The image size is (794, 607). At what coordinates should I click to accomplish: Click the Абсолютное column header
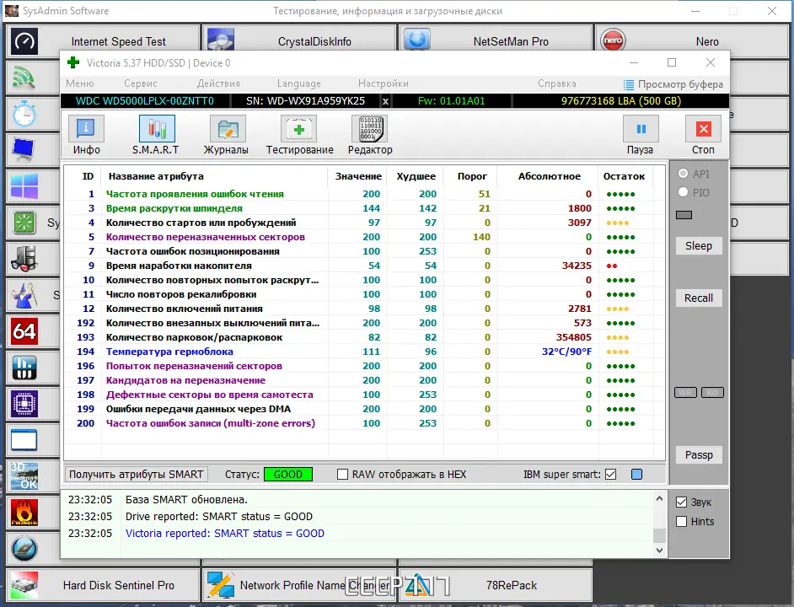550,176
